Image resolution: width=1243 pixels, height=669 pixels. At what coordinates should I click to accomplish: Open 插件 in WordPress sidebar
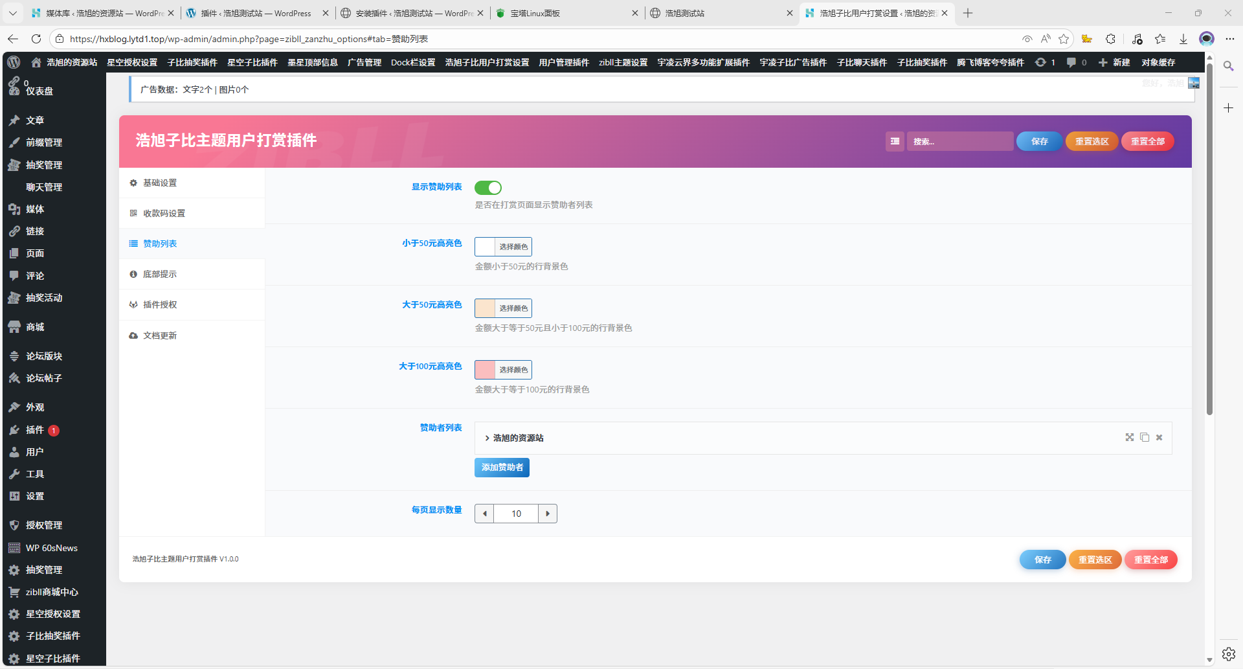coord(35,430)
